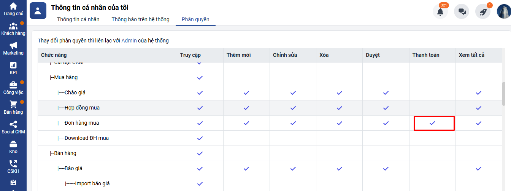This screenshot has width=511, height=191.
Task: Toggle Thanh toán check for Đơn hàng mua
Action: [x=432, y=123]
